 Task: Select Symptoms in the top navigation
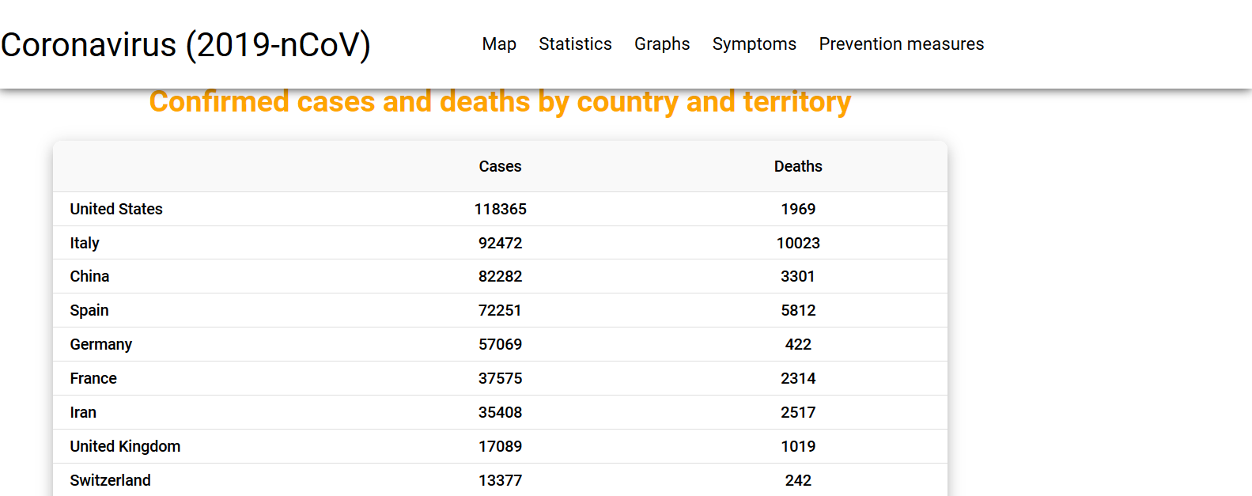point(754,44)
